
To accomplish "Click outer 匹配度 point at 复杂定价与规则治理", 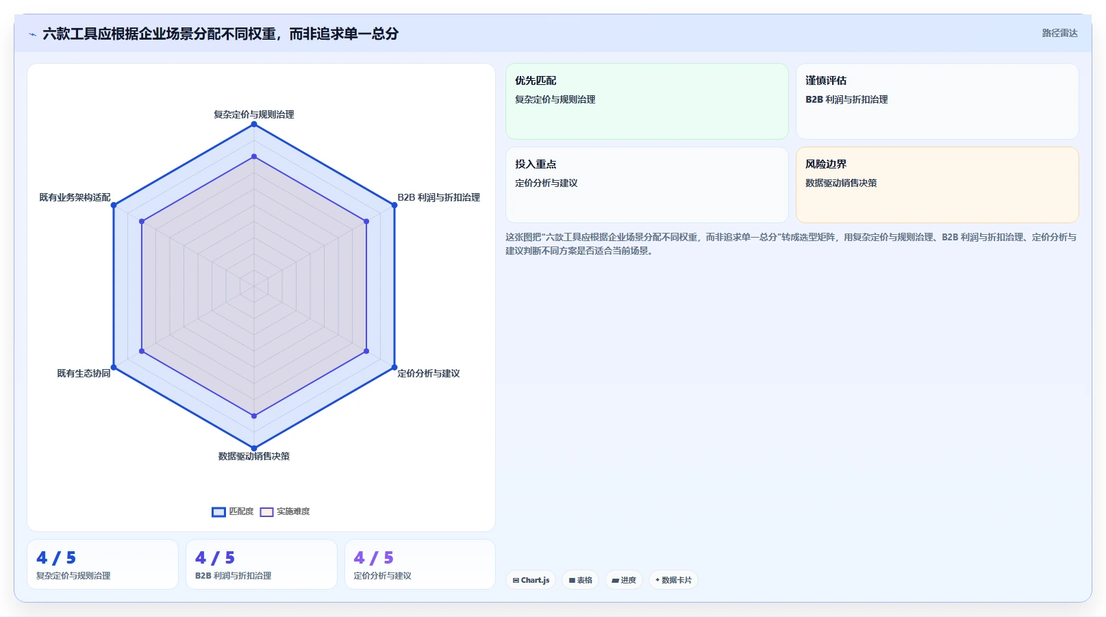I will (x=254, y=124).
